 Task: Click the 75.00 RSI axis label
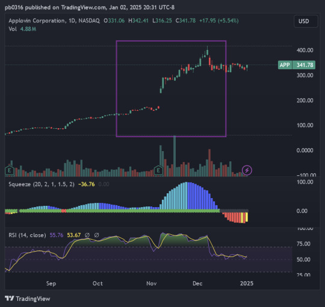pyautogui.click(x=303, y=244)
